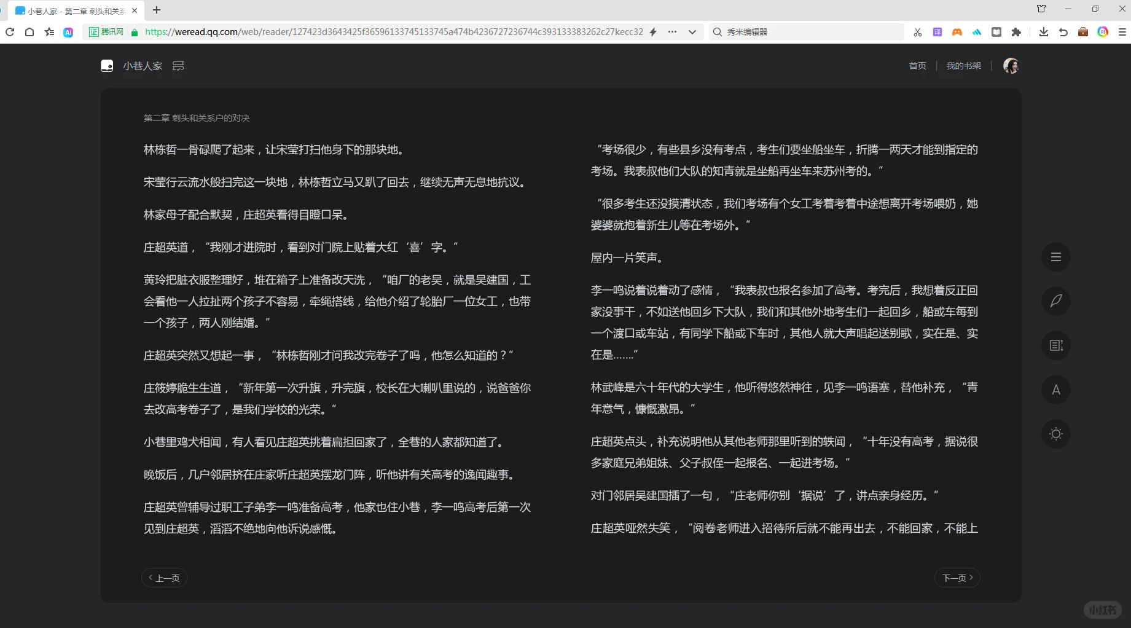Click the undo closed-tab arrow icon
The image size is (1131, 628).
point(1063,32)
